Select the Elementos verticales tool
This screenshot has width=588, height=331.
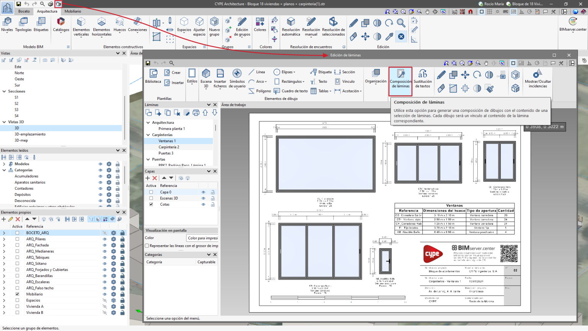point(81,27)
